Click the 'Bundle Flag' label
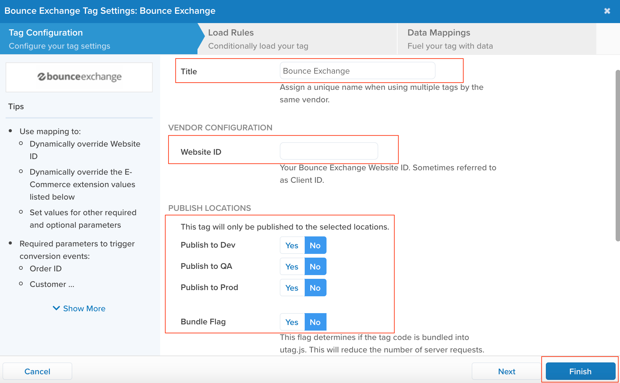Viewport: 620px width, 383px height. pyautogui.click(x=203, y=322)
